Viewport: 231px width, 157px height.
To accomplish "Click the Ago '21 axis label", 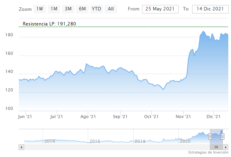I will pyautogui.click(x=87, y=116).
